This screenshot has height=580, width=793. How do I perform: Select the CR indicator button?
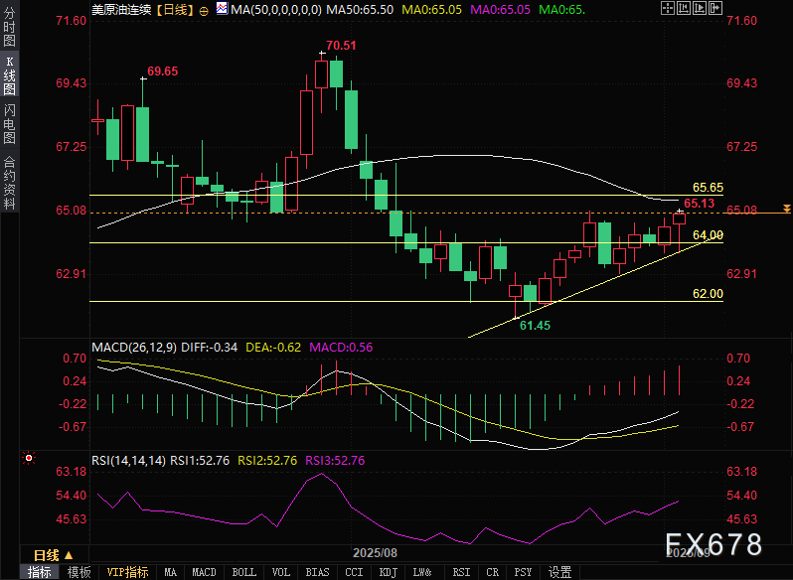(493, 572)
